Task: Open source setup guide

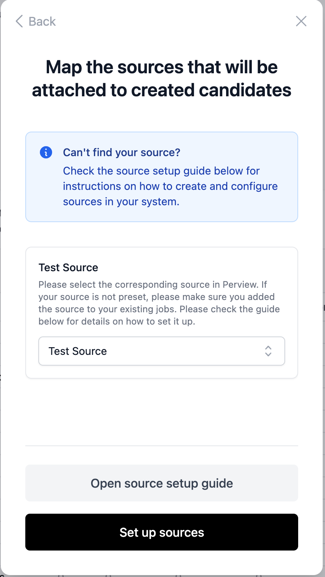Action: (161, 483)
